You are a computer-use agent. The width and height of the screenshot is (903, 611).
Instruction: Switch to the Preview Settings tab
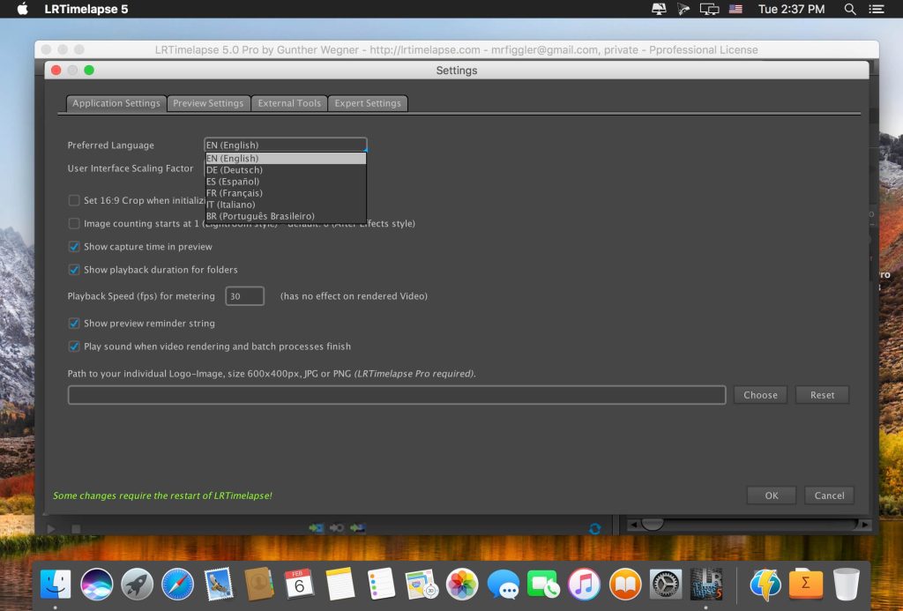pos(208,103)
